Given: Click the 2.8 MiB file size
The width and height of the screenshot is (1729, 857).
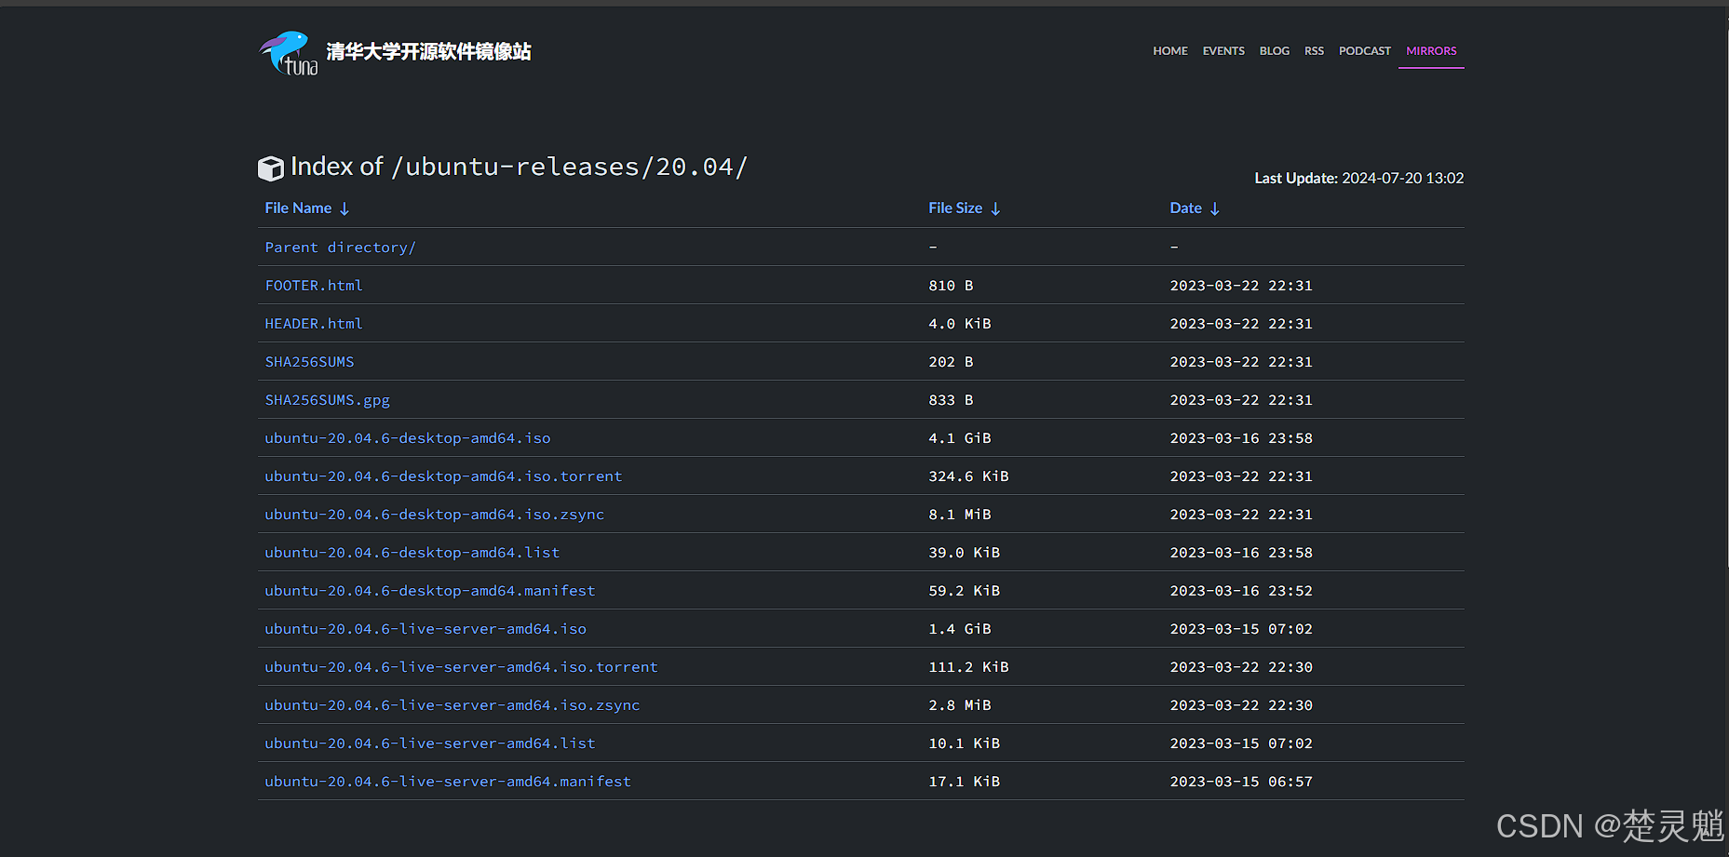Looking at the screenshot, I should (x=960, y=705).
